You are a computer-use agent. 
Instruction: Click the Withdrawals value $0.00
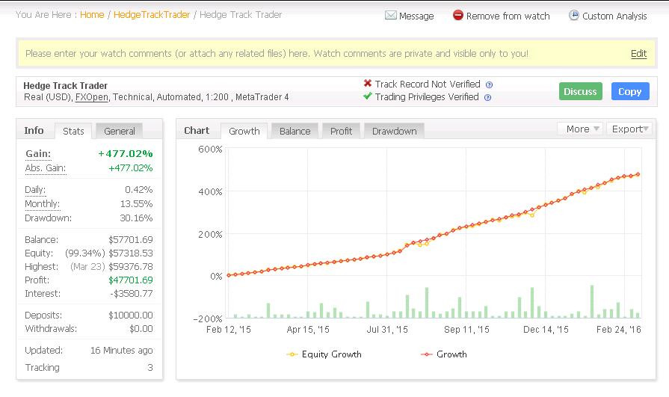click(x=141, y=329)
